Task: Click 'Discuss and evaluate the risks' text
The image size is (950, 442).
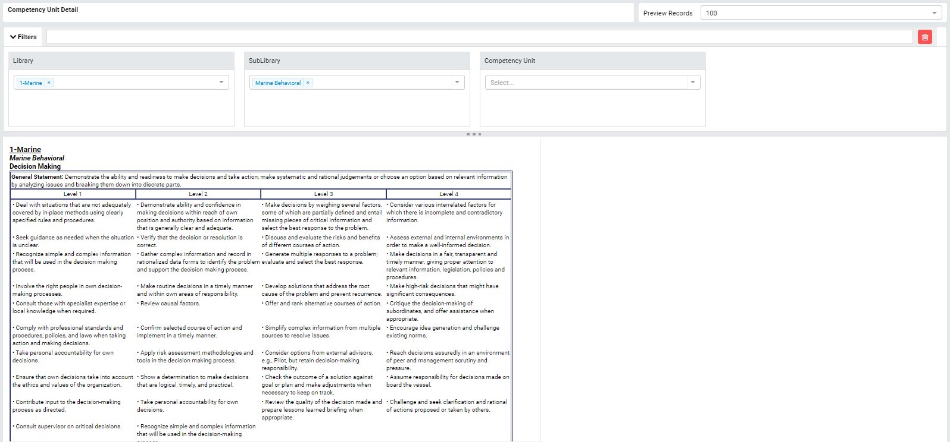Action: pyautogui.click(x=321, y=241)
